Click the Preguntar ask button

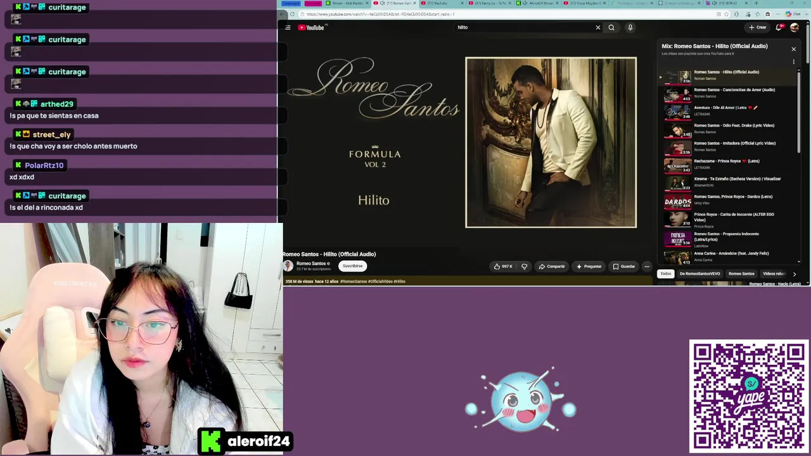click(589, 267)
